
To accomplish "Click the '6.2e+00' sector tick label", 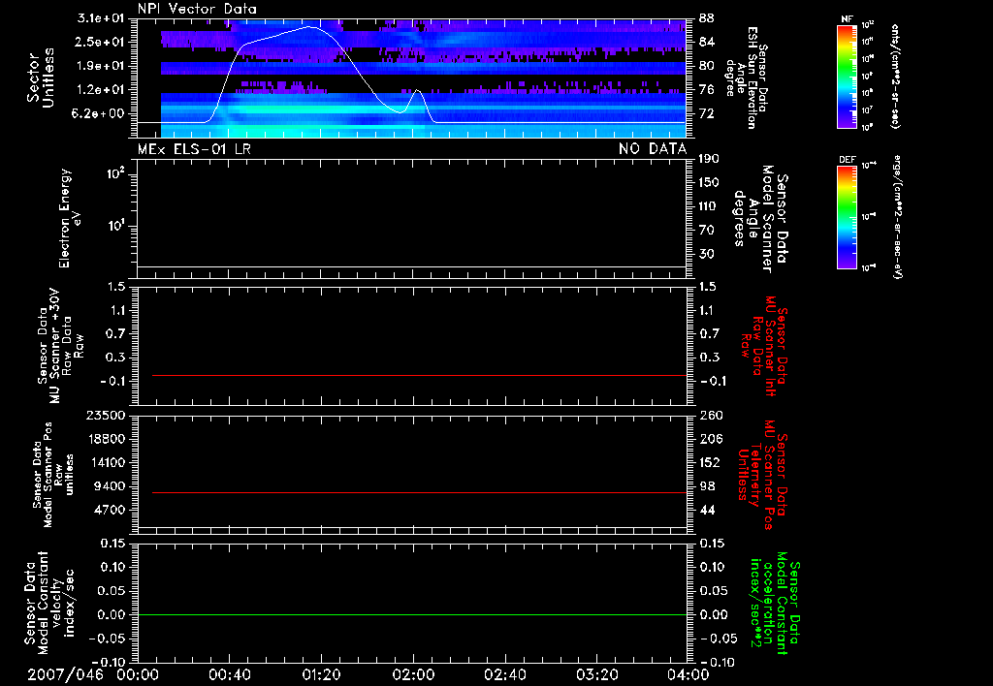I will [x=100, y=113].
